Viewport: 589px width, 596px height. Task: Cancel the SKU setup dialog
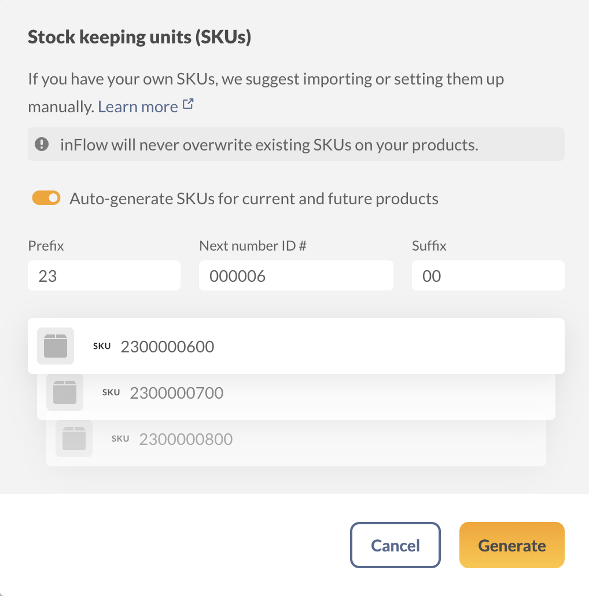tap(395, 545)
